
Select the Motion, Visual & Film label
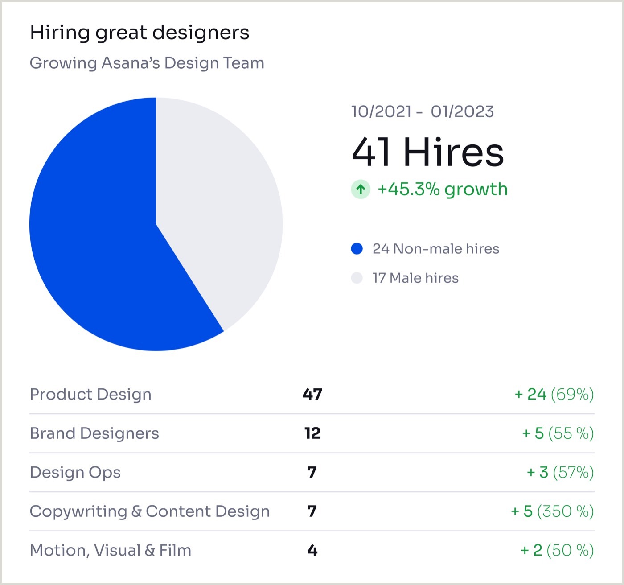point(111,550)
